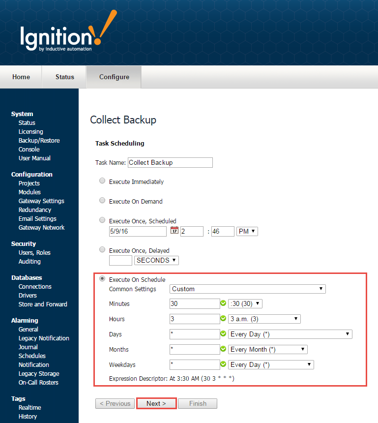
Task: Open Backup/Restore in the sidebar
Action: coord(39,141)
